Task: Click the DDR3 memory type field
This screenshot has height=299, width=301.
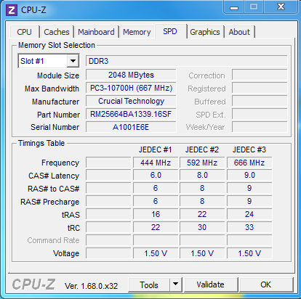Action: point(187,61)
